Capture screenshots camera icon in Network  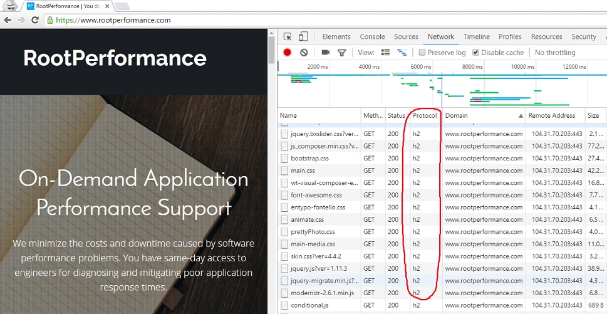coord(326,52)
